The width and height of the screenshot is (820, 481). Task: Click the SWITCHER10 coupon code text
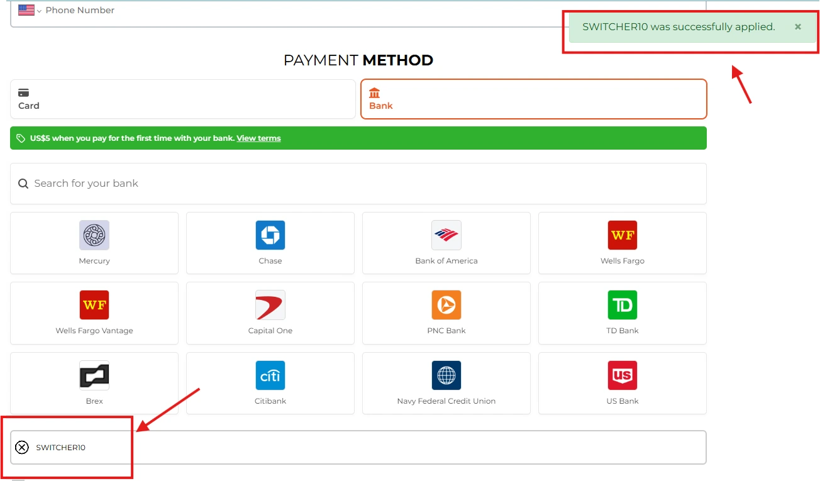[x=60, y=448]
